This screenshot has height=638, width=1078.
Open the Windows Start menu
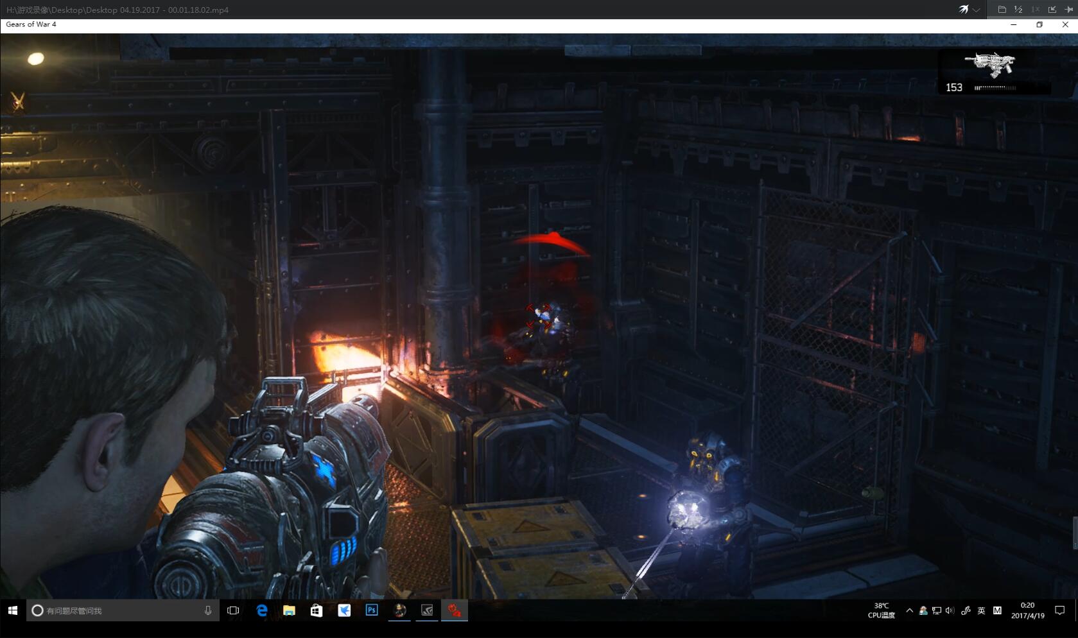(13, 610)
